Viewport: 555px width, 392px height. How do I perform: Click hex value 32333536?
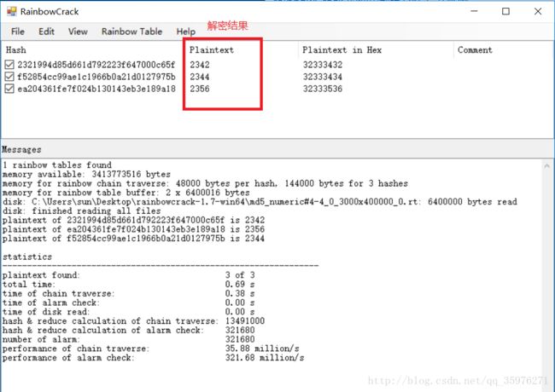(x=323, y=89)
